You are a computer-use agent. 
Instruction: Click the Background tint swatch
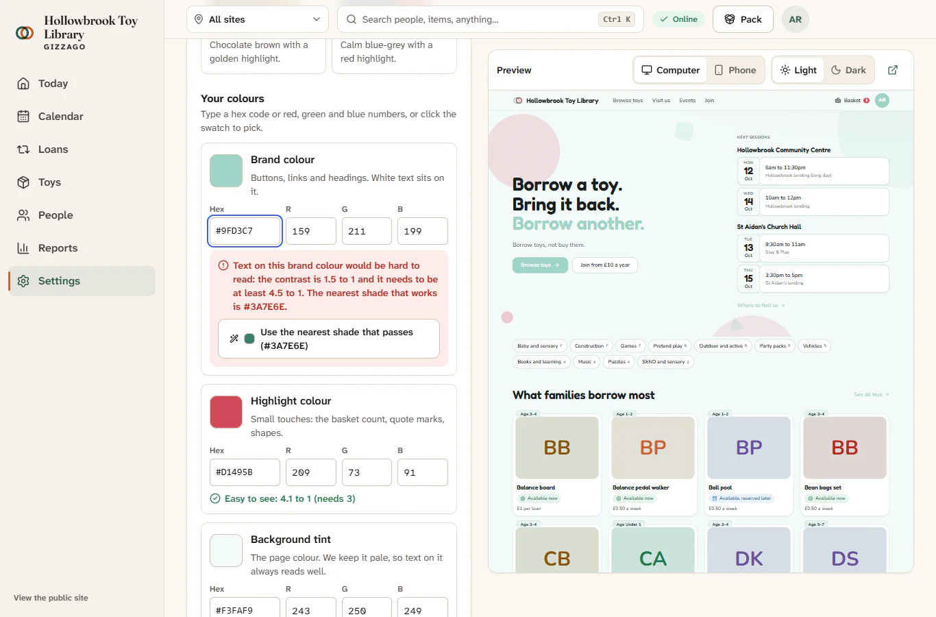pyautogui.click(x=226, y=551)
